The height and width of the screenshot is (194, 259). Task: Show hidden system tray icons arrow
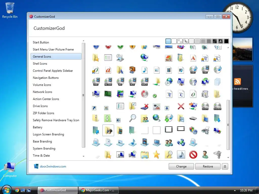pos(235,190)
